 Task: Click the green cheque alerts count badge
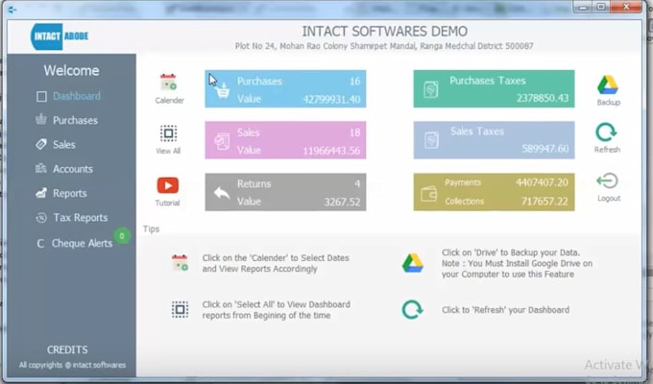point(122,236)
